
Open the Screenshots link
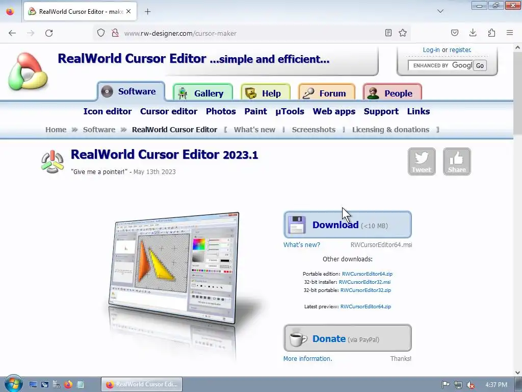tap(314, 130)
